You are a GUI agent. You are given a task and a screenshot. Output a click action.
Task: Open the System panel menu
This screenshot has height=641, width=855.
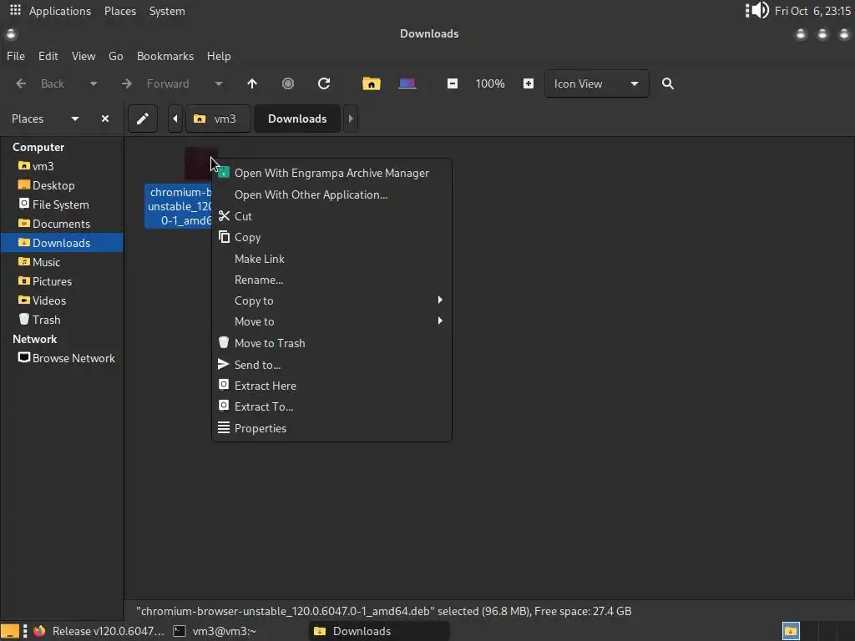click(x=167, y=11)
